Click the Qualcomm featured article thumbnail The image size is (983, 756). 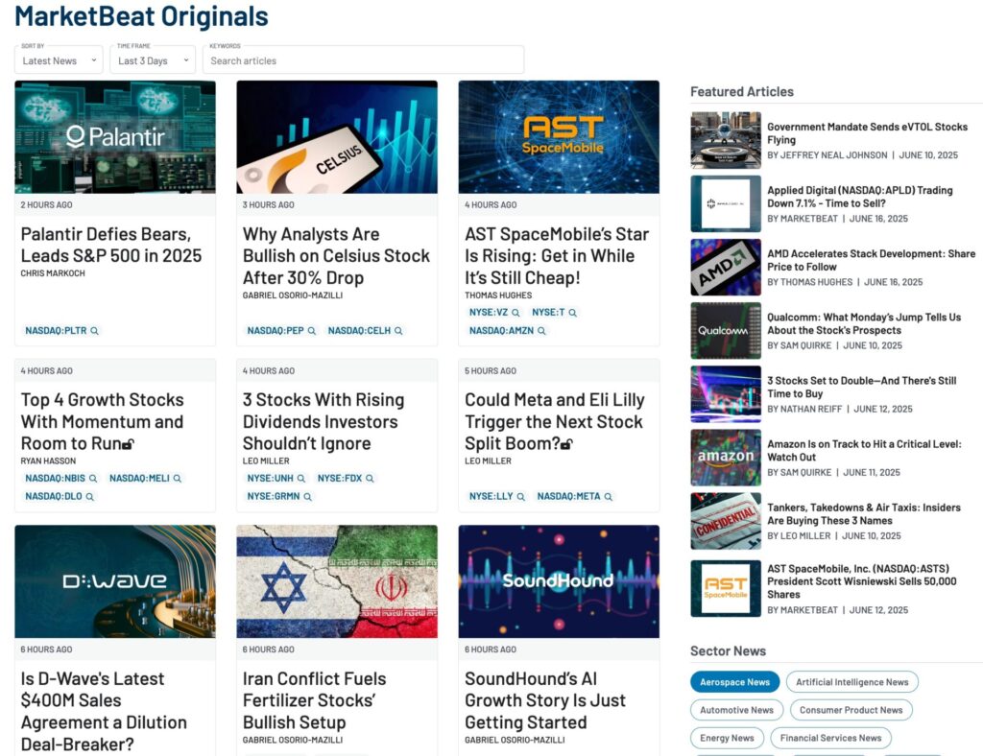point(726,331)
